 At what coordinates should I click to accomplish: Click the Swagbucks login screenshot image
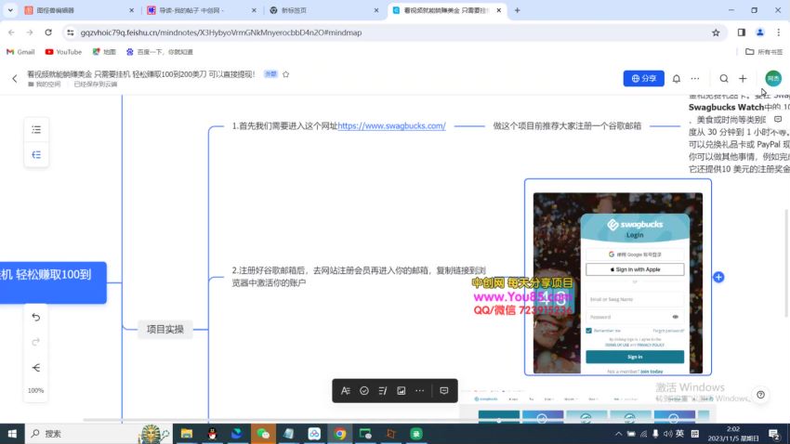pos(618,283)
